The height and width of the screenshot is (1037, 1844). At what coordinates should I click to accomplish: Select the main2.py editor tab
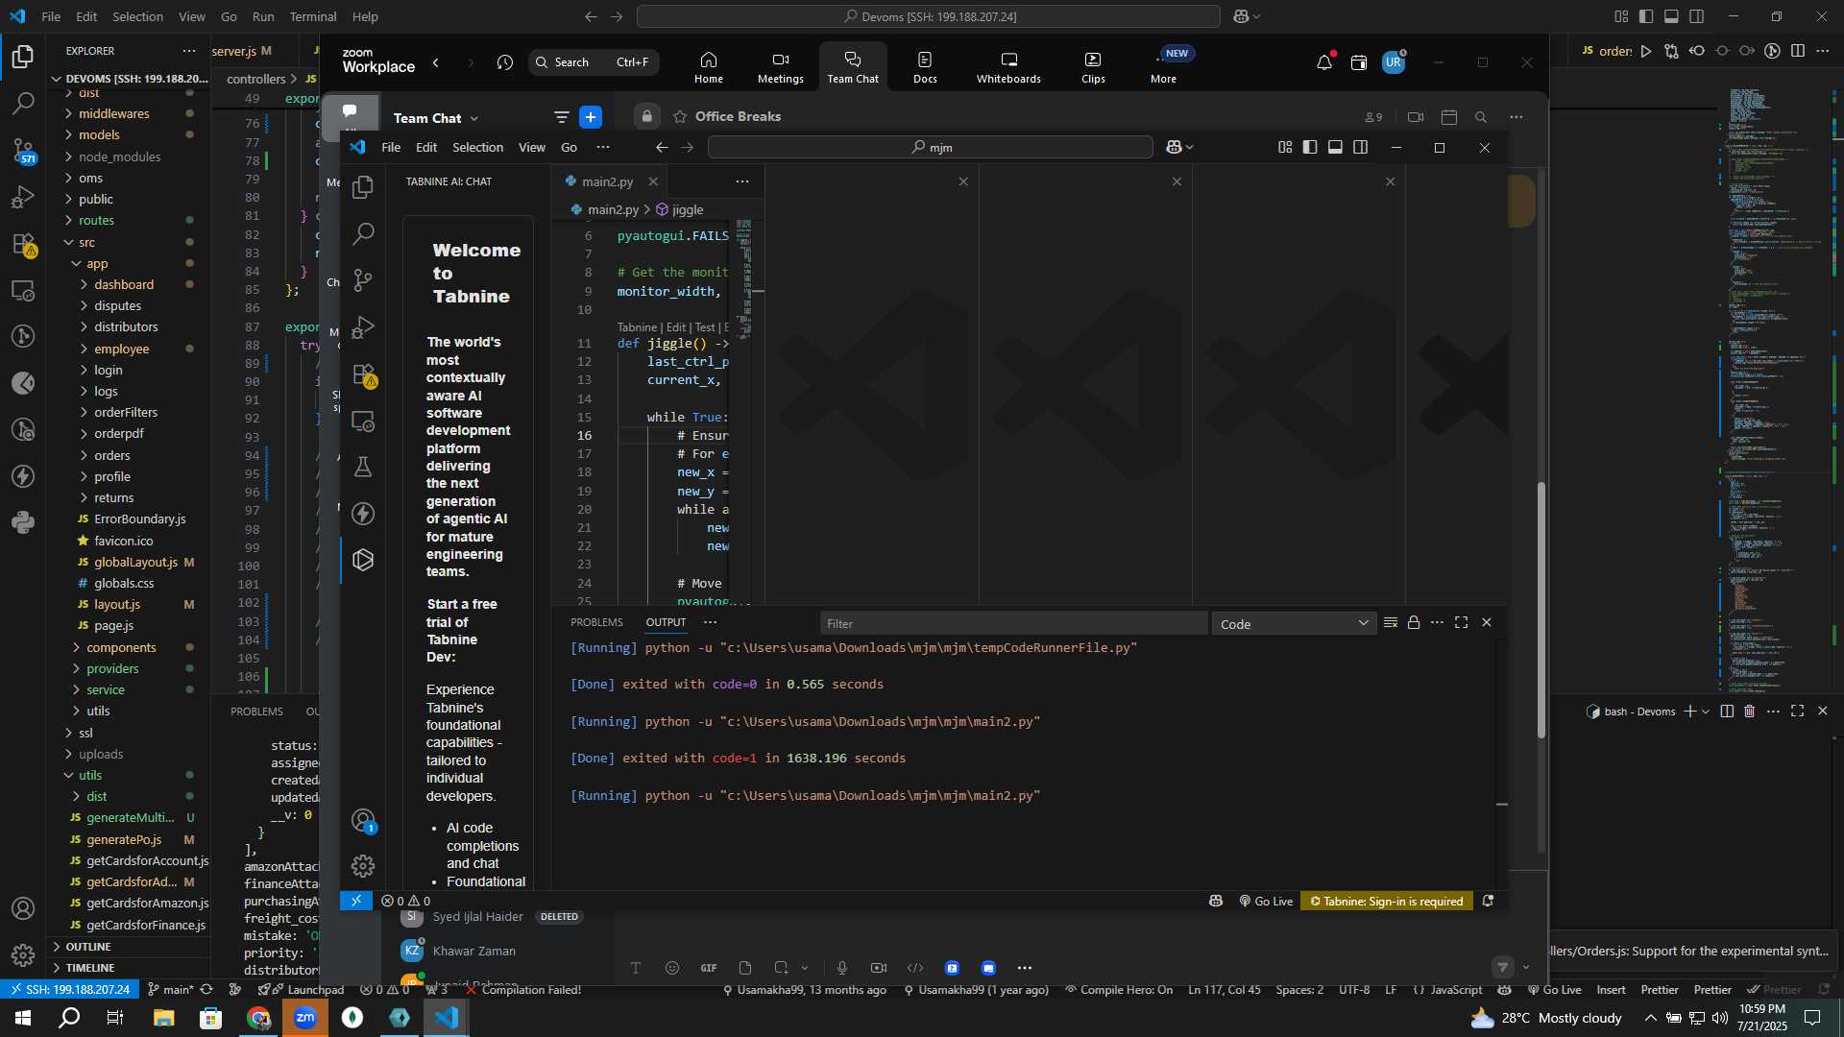click(x=607, y=181)
